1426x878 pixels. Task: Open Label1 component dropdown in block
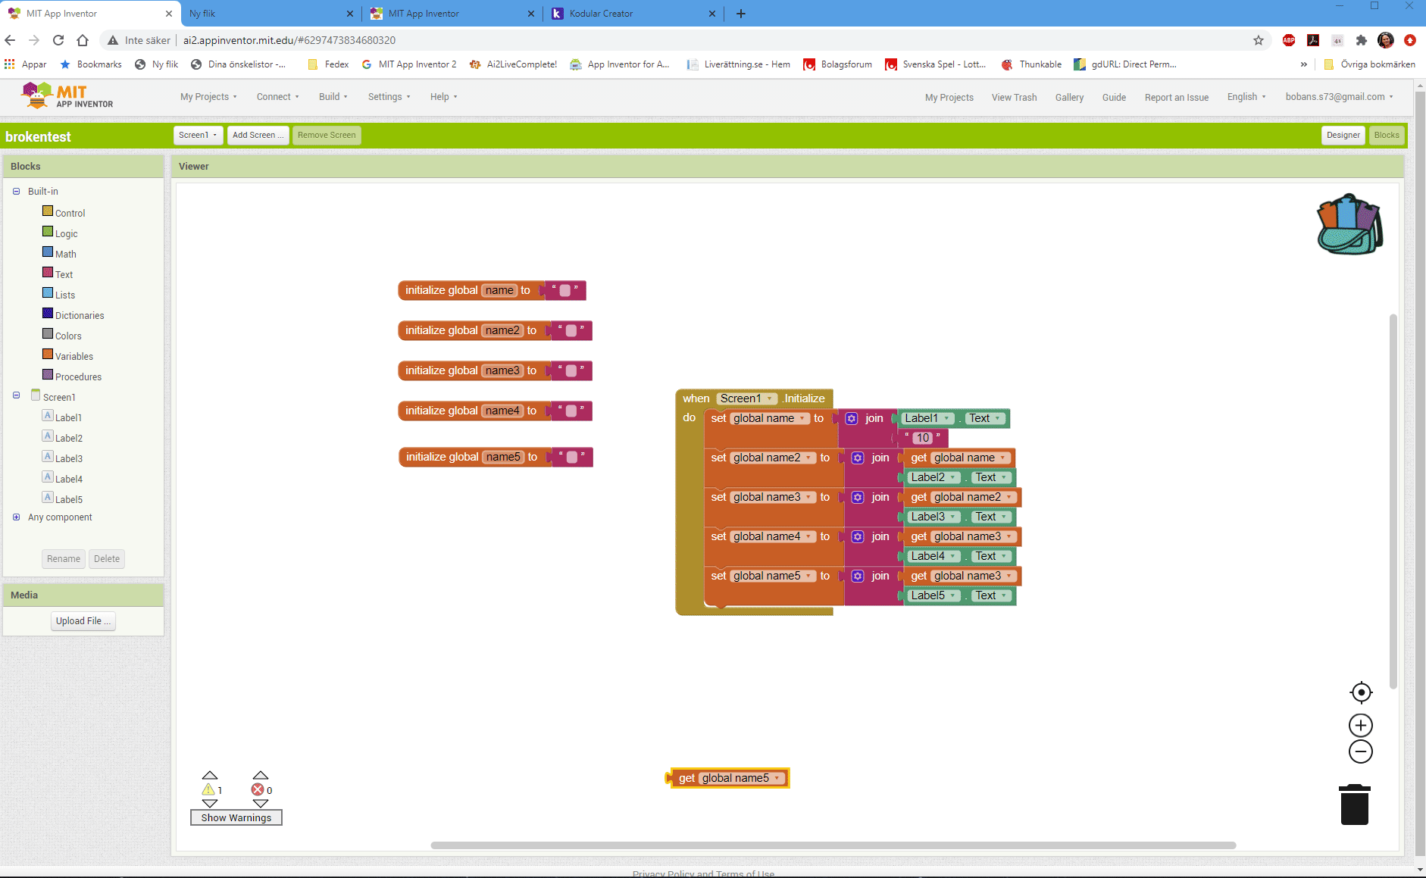coord(927,418)
